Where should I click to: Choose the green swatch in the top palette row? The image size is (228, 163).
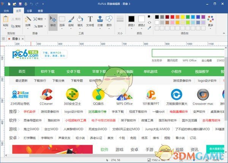pos(188,17)
